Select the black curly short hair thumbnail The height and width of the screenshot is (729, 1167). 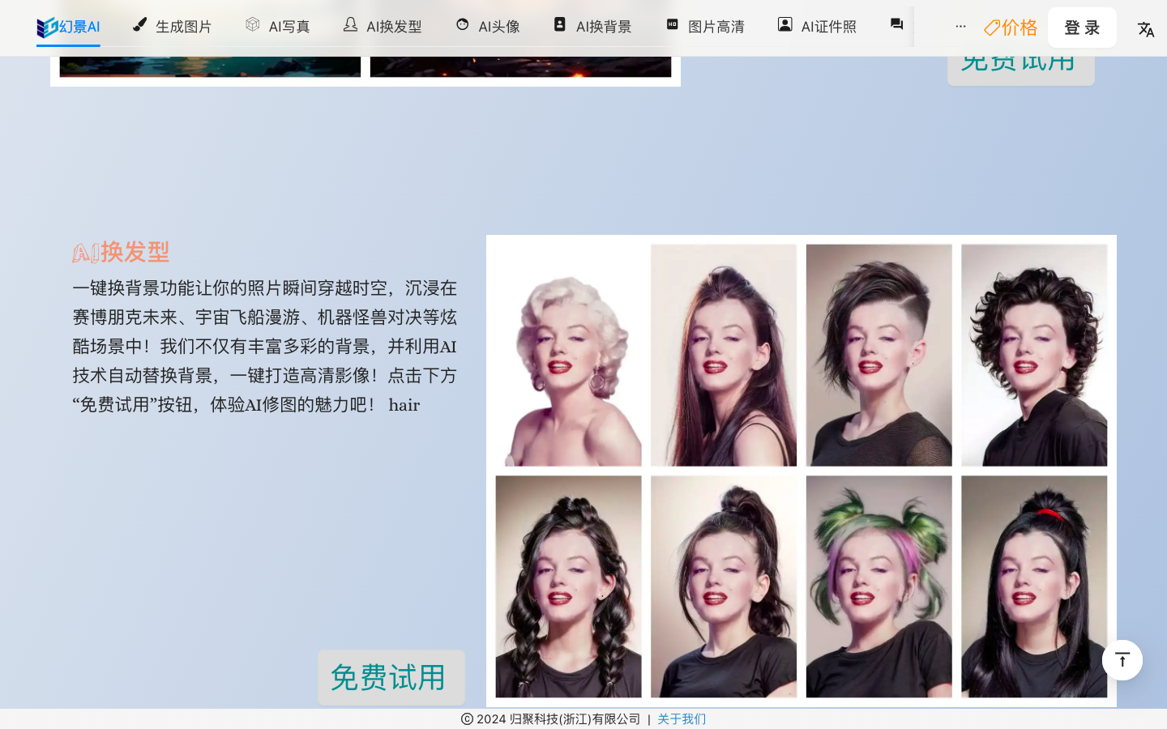pyautogui.click(x=1034, y=355)
